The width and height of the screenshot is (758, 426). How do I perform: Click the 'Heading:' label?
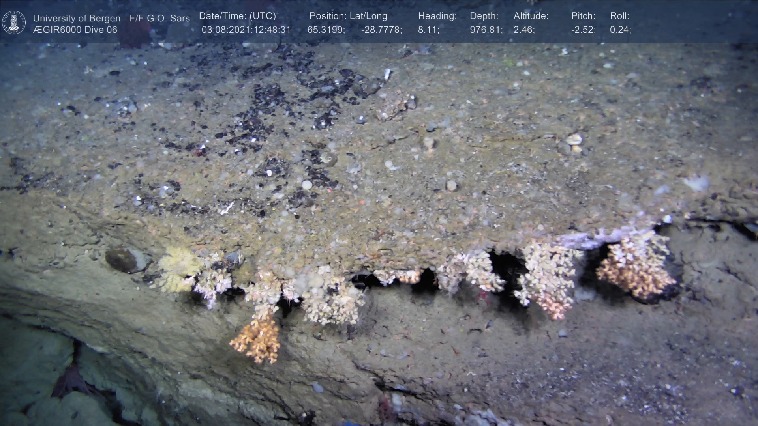point(437,16)
